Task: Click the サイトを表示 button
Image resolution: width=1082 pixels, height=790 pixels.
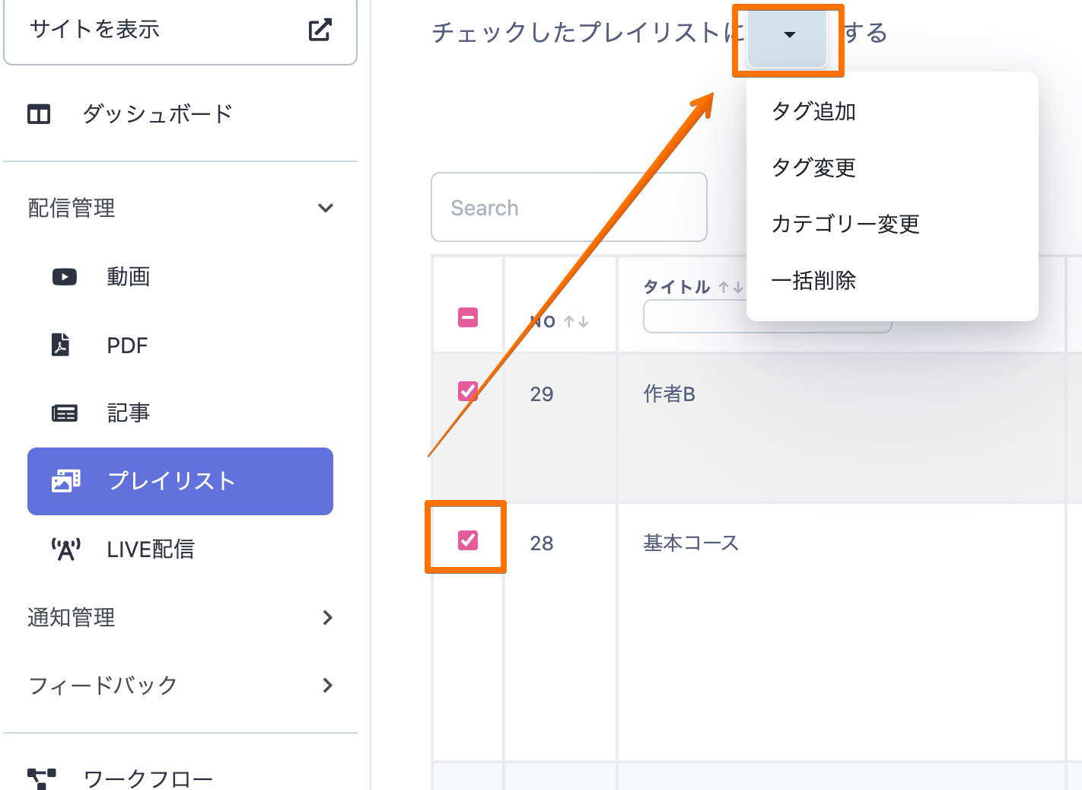Action: coord(180,30)
